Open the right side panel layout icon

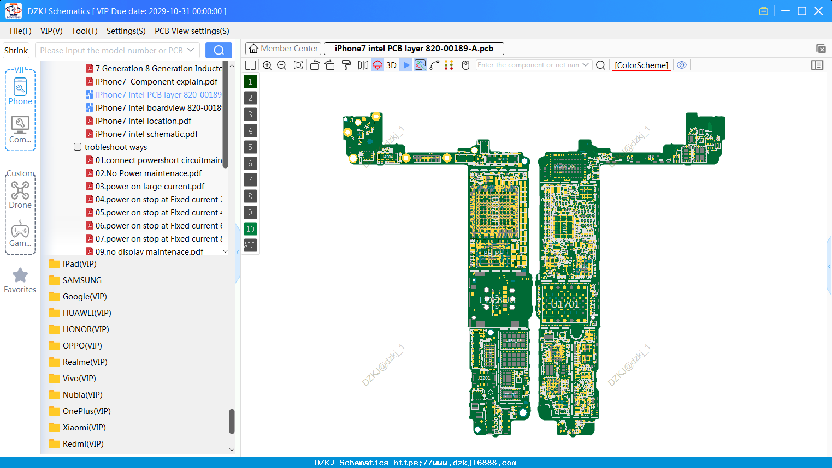pyautogui.click(x=817, y=65)
